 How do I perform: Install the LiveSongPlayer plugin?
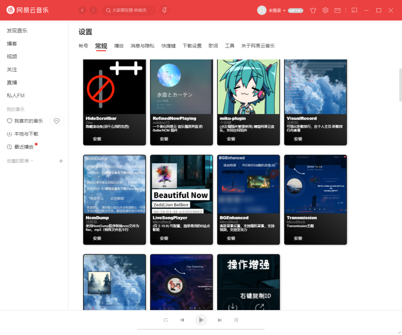164,238
